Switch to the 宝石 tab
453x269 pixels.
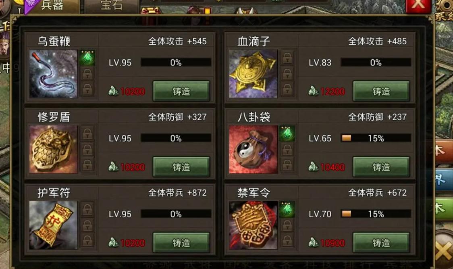tap(112, 6)
